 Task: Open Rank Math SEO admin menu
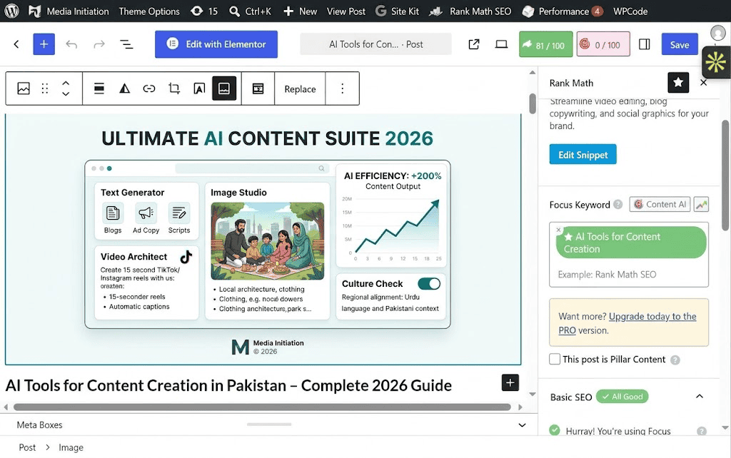click(470, 11)
